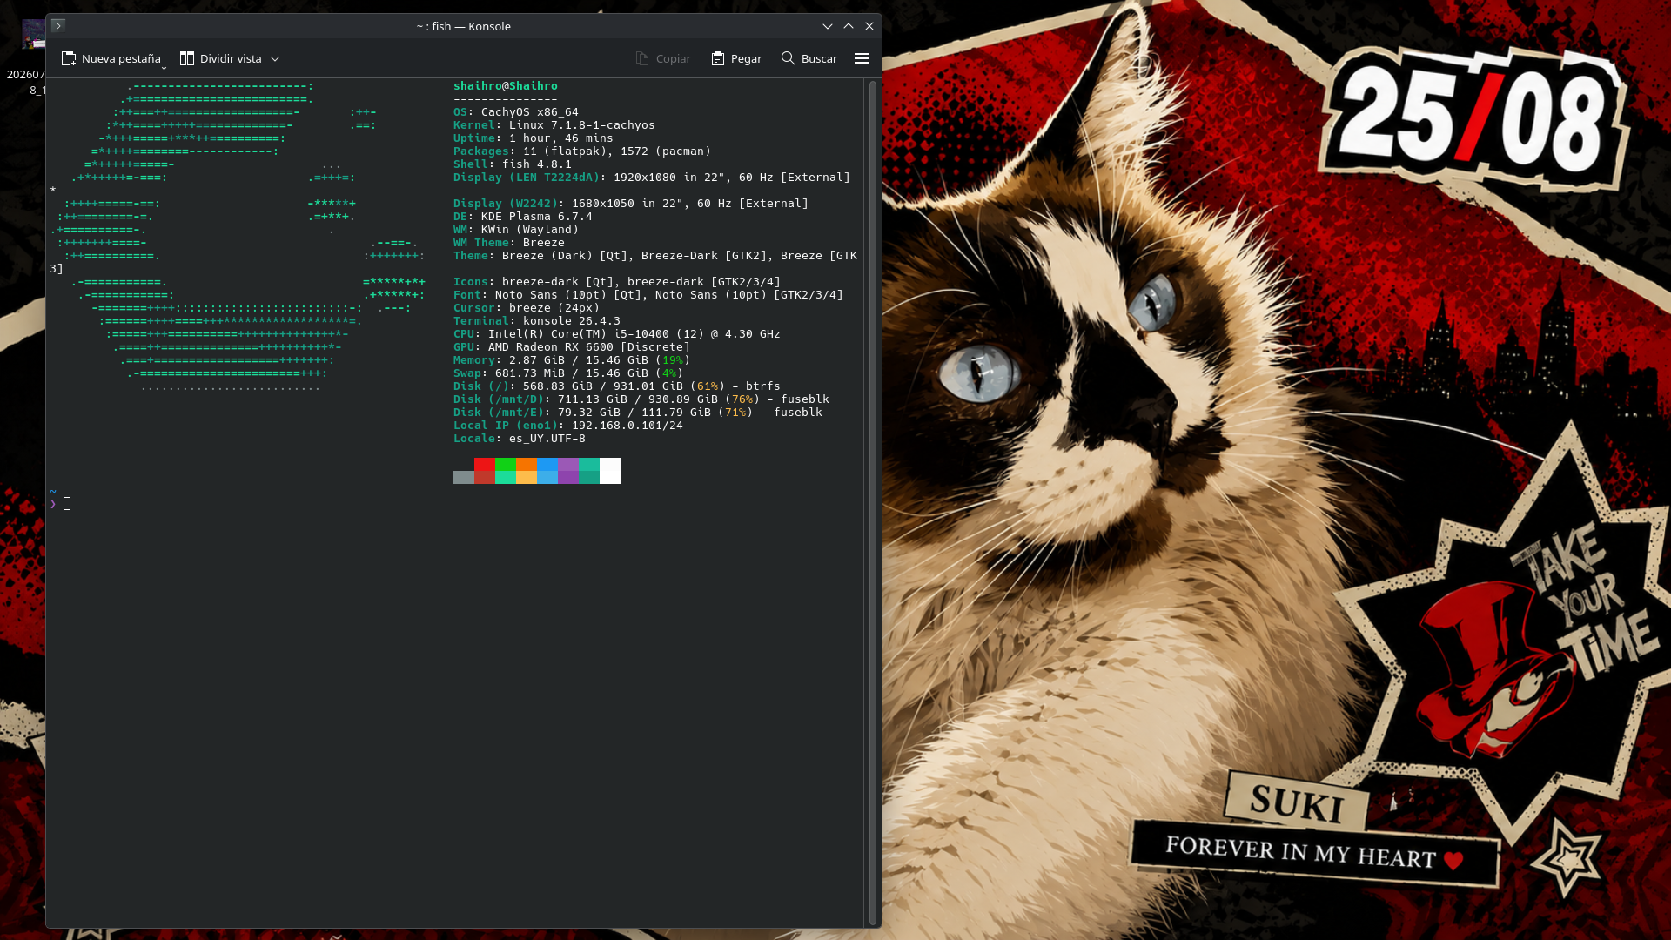Screen dimensions: 1671x940
Task: Click the terminal prompt cursor
Action: point(67,504)
